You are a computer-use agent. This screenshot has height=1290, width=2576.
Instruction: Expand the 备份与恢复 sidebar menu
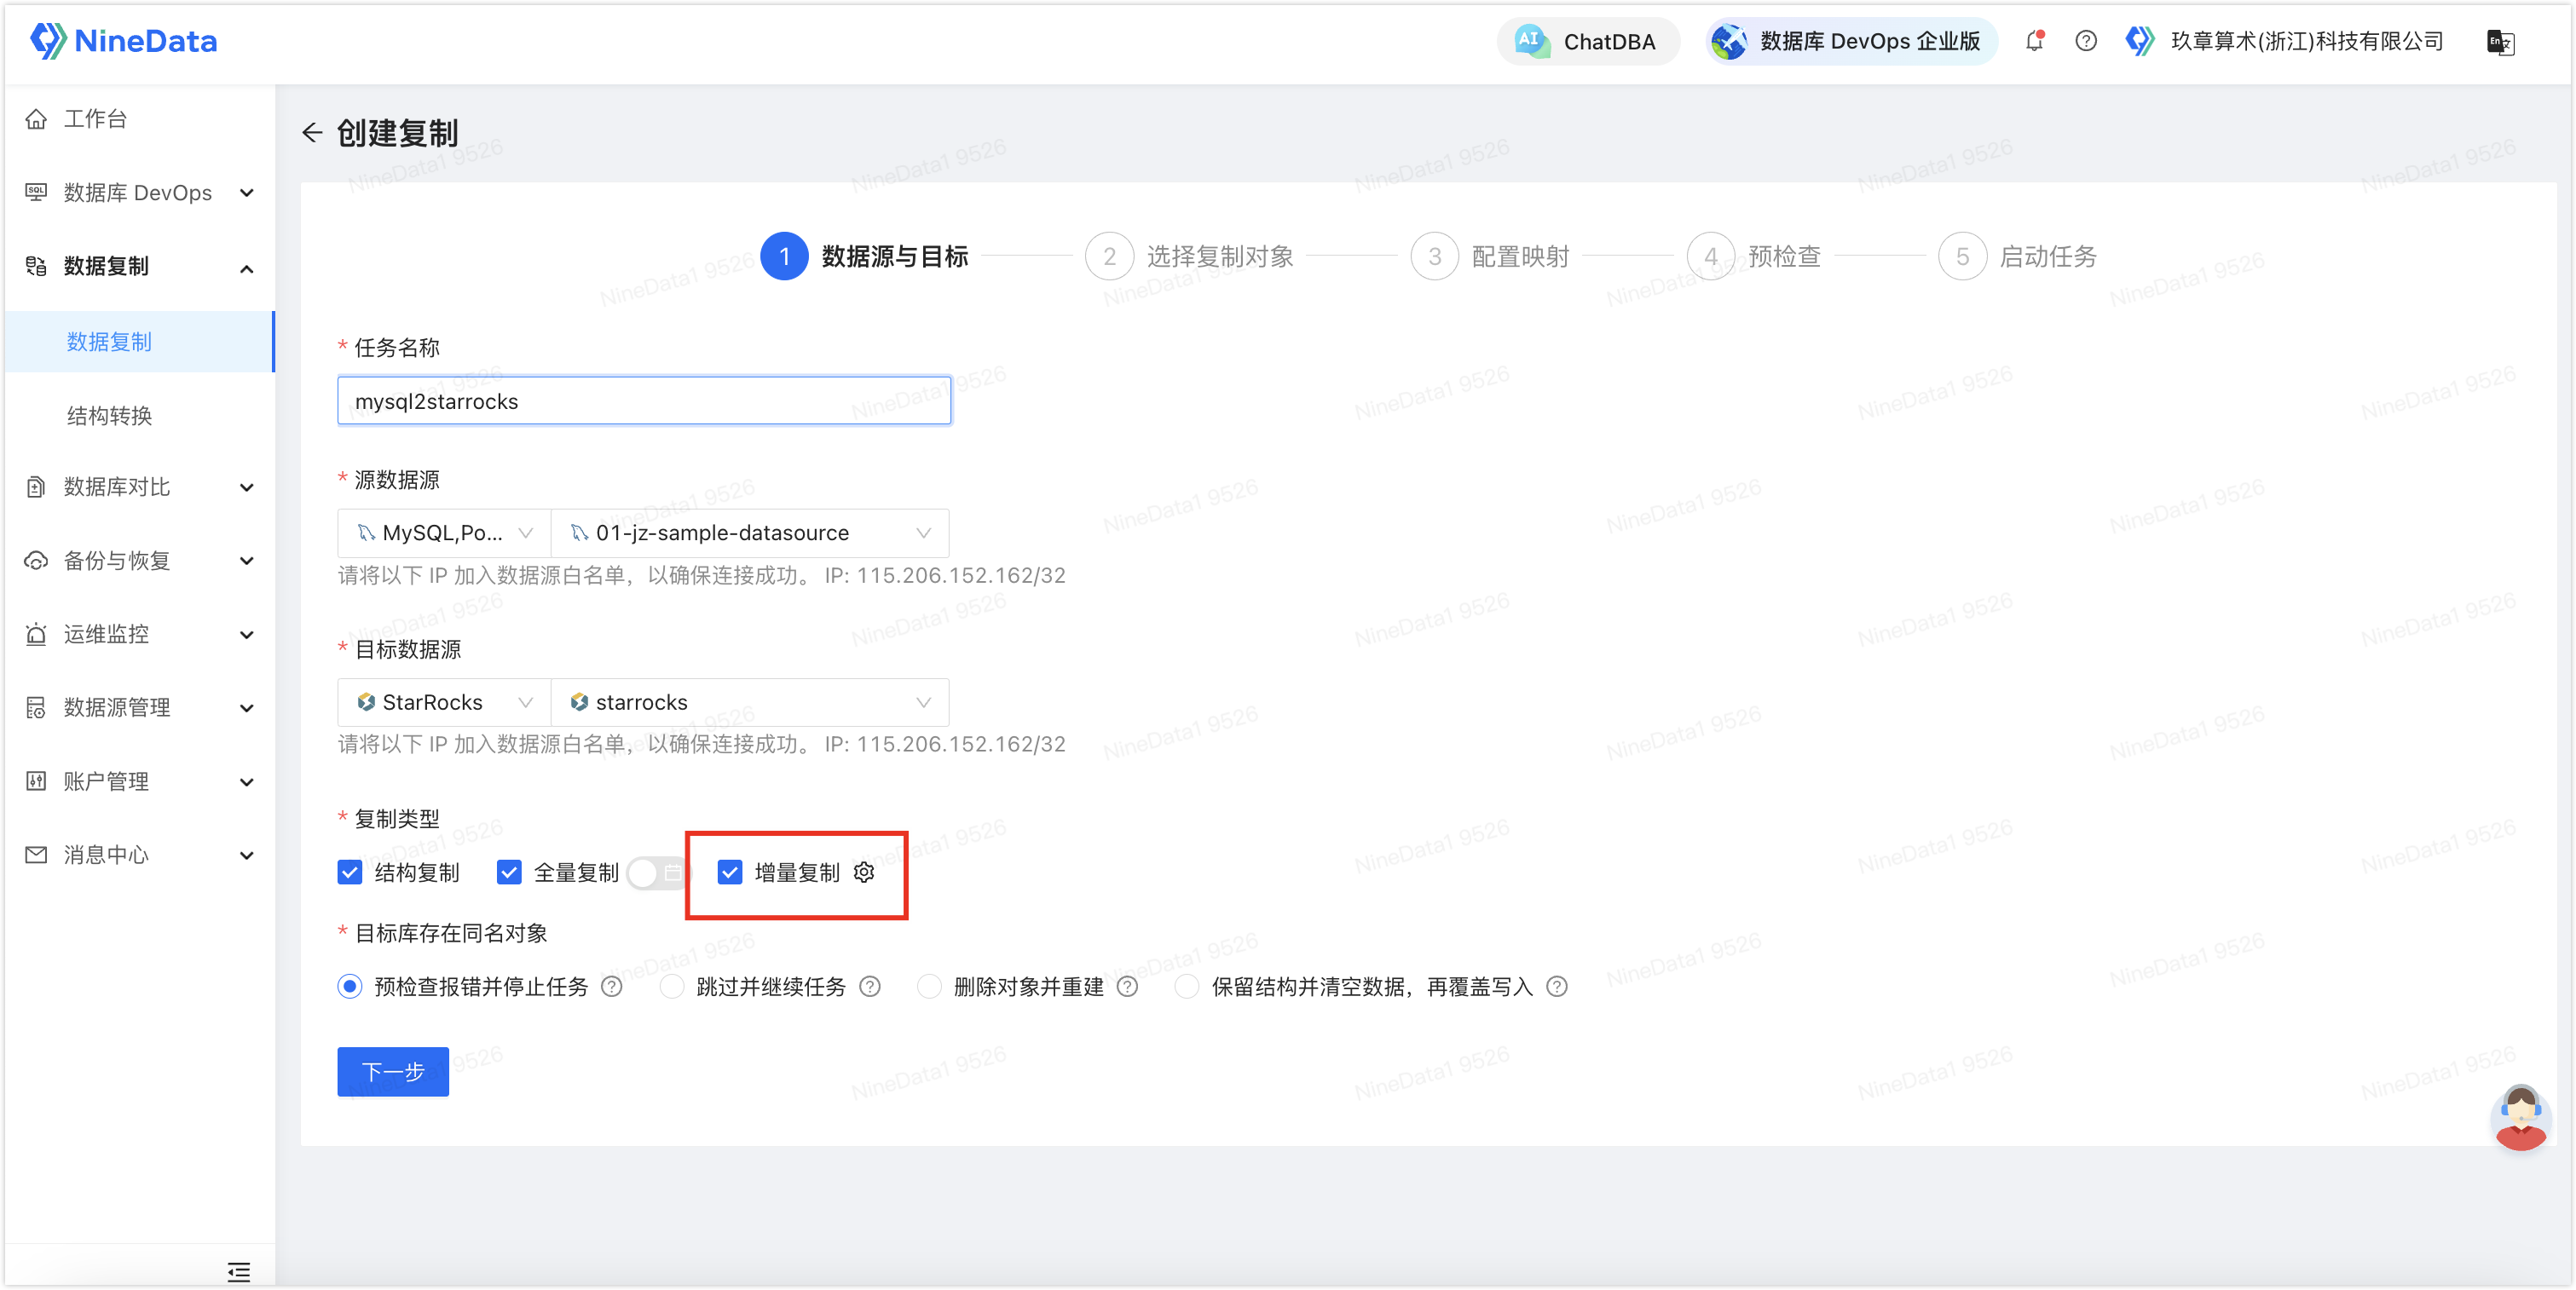click(x=139, y=561)
